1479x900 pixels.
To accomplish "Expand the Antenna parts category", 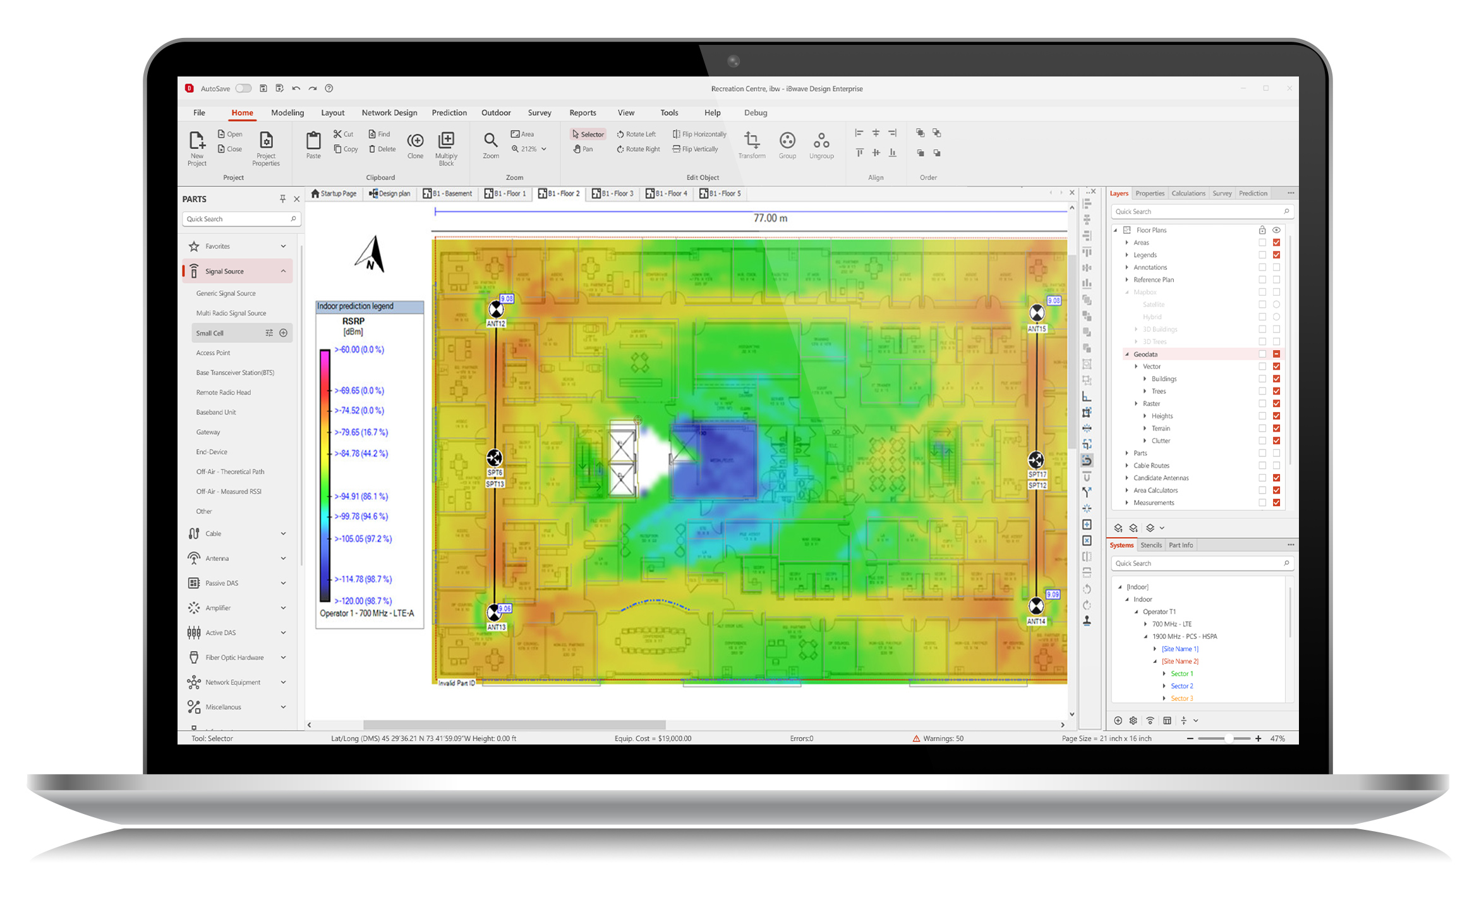I will point(283,558).
